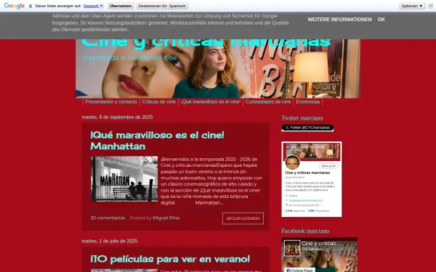436x272 pixels.
Task: Click author name Miguel Pina
Action: tap(166, 218)
